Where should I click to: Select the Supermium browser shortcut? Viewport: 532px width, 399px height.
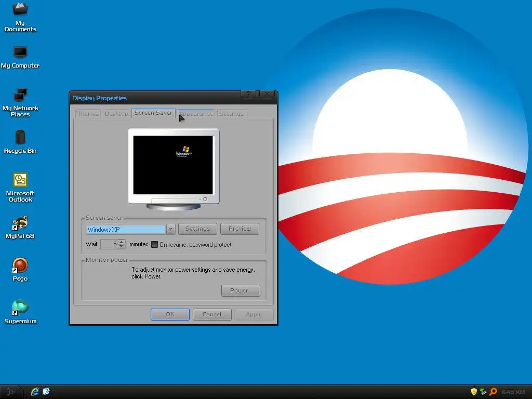click(x=20, y=312)
